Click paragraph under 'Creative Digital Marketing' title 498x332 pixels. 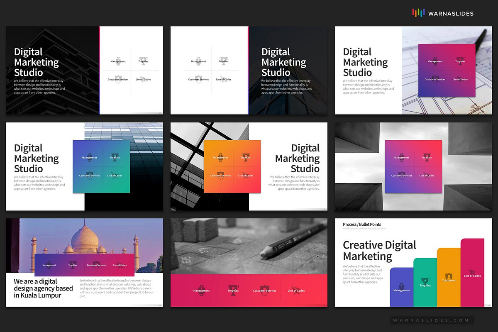[363, 274]
